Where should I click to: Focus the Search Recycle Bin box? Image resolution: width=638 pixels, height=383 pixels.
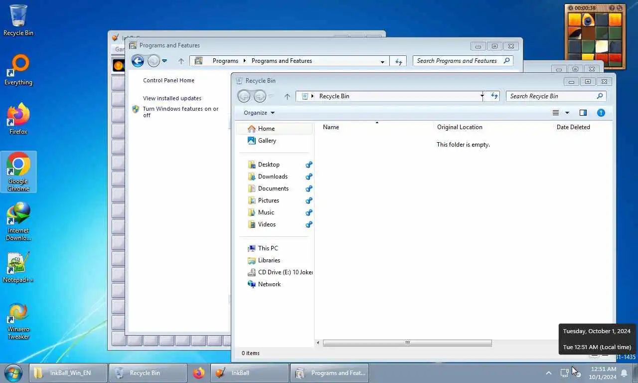(557, 96)
